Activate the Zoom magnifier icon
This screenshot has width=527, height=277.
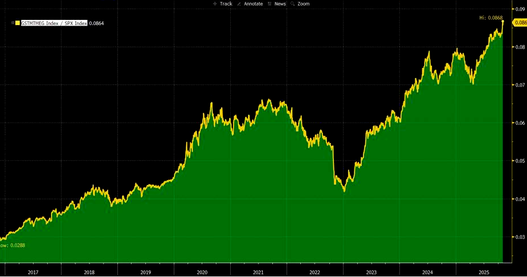(293, 3)
